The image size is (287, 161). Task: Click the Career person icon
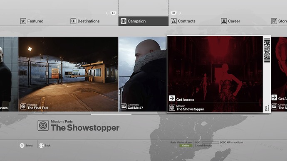[224, 21]
